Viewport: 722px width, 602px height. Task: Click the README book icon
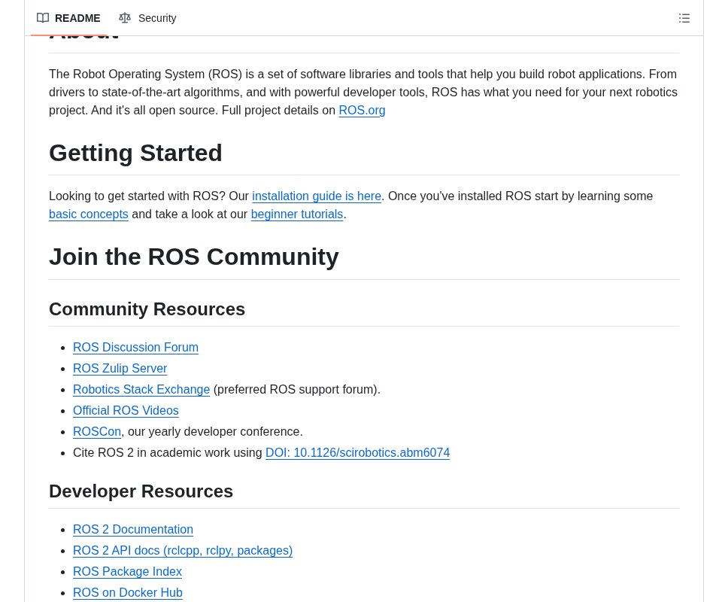[x=43, y=18]
